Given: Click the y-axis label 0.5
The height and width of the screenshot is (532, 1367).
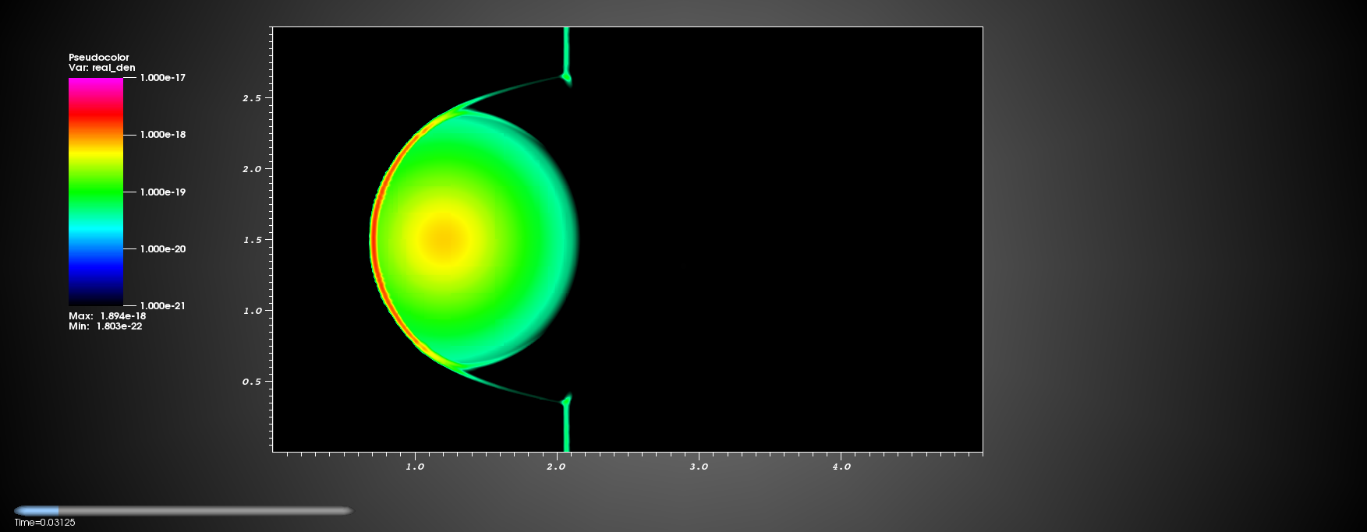Looking at the screenshot, I should 252,382.
